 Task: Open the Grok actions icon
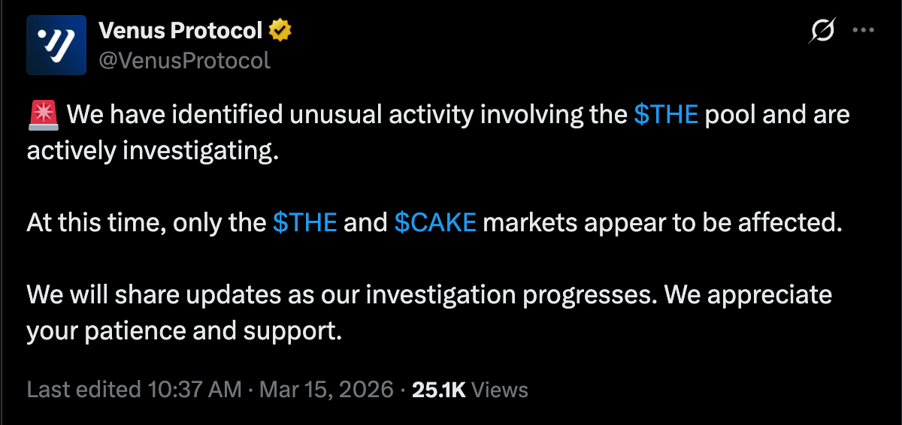point(822,31)
